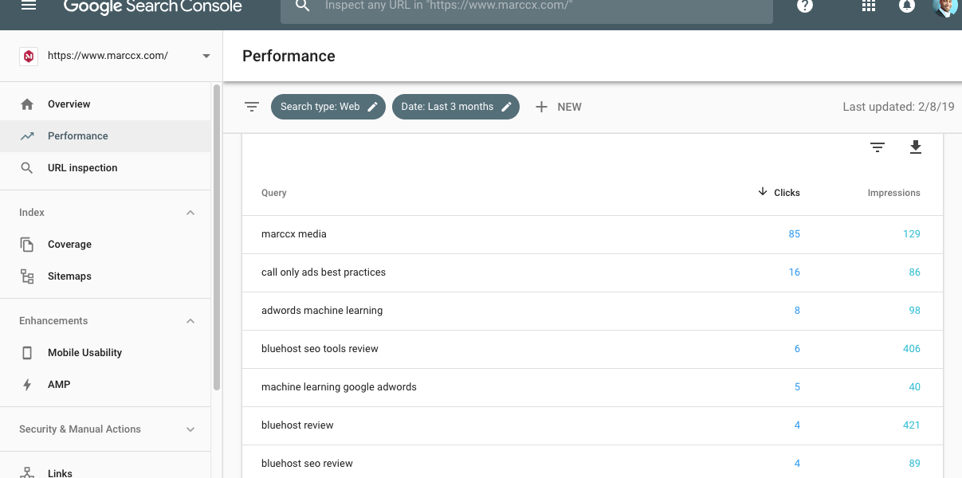Open the help question mark icon
Viewport: 962px width, 478px height.
click(805, 6)
